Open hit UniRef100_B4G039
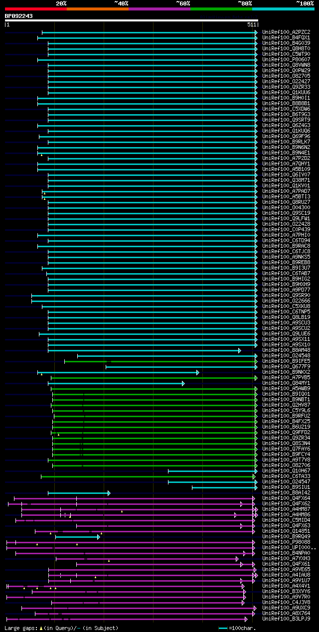This screenshot has height=632, width=319. pos(286,43)
